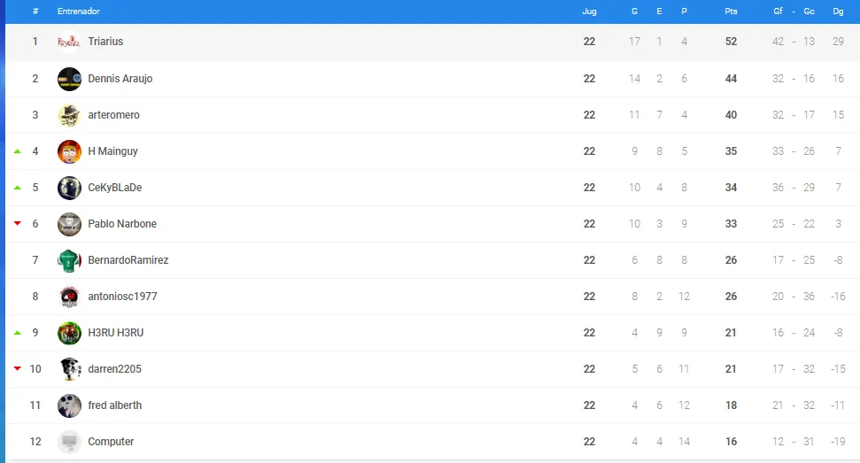
Task: Click the Pts column header
Action: point(731,11)
